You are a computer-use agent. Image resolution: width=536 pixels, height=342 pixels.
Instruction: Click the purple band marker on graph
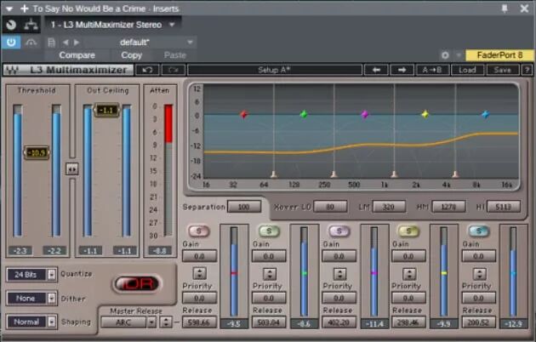365,115
